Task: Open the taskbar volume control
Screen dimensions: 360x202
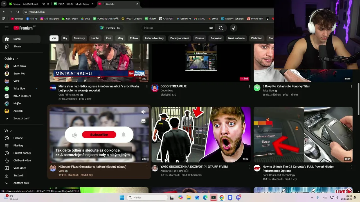Action: click(x=337, y=198)
